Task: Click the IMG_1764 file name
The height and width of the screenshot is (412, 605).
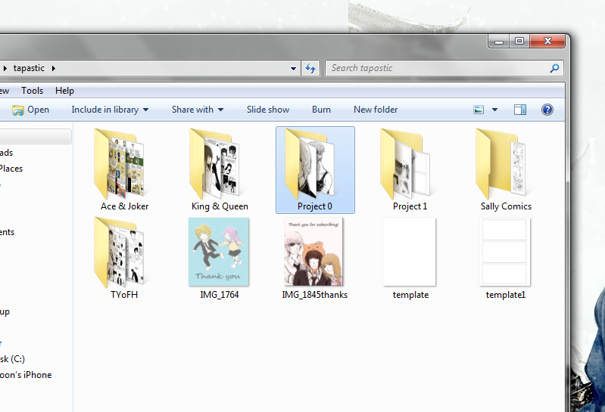Action: 219,295
